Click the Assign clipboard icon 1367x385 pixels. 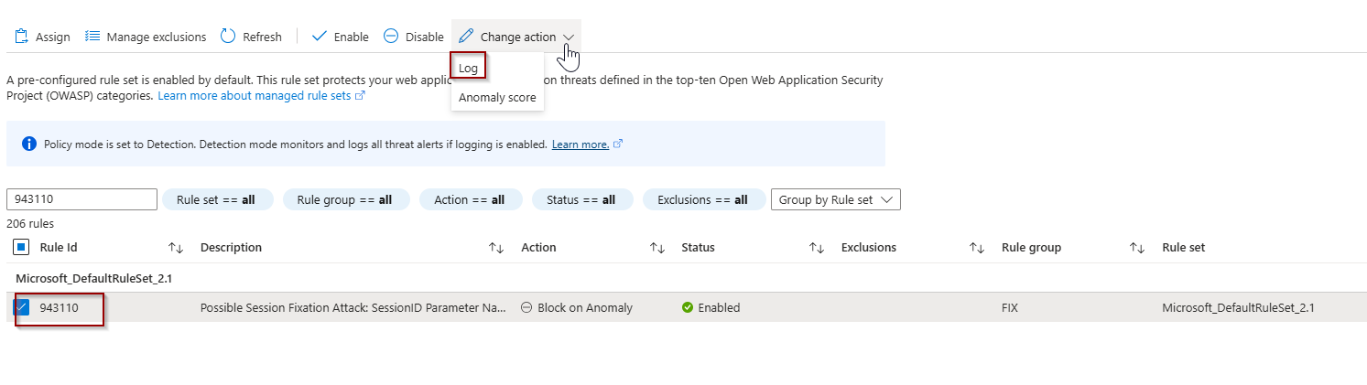click(x=21, y=37)
